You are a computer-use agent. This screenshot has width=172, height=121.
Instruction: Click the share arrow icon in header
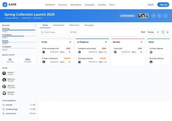[153, 16]
